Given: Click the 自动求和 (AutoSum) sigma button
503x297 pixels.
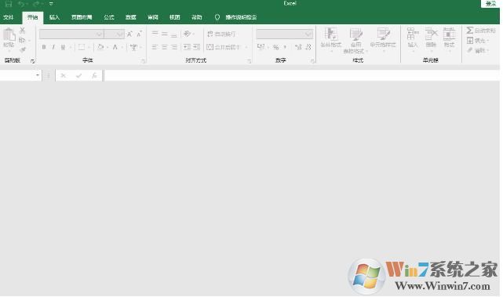Looking at the screenshot, I should click(x=481, y=31).
